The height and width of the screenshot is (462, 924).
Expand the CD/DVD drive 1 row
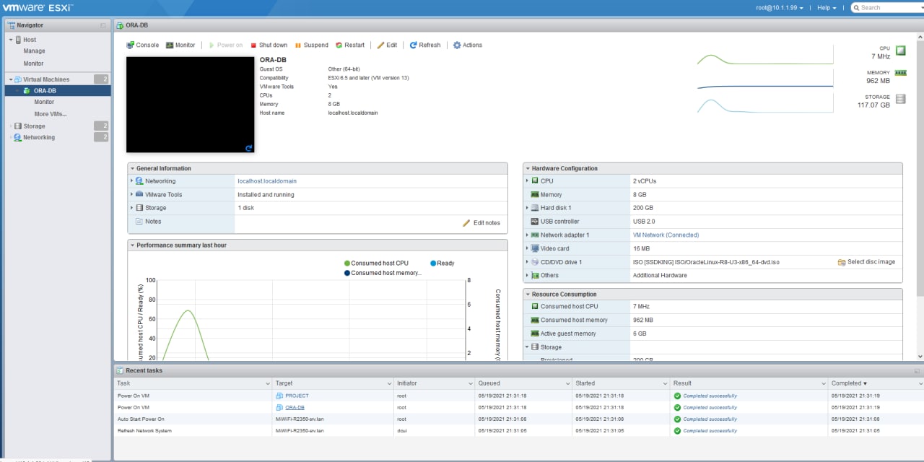point(527,262)
